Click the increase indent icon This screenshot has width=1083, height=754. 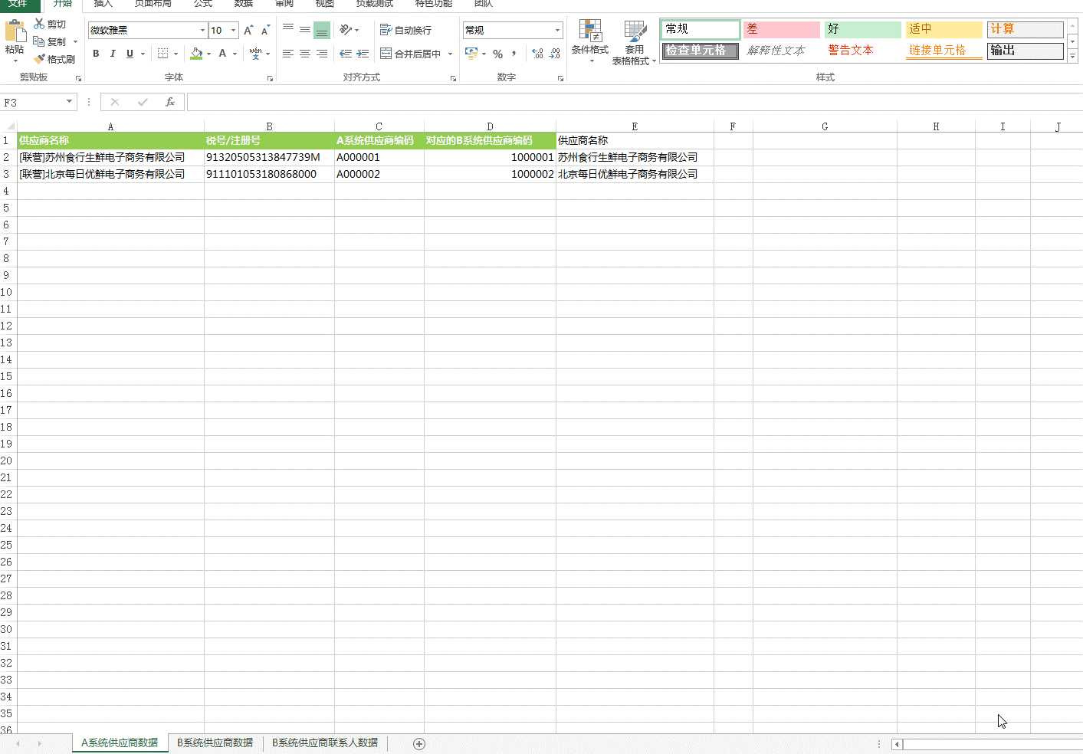point(363,54)
